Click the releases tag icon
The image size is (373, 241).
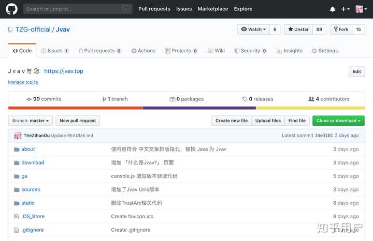tap(245, 99)
